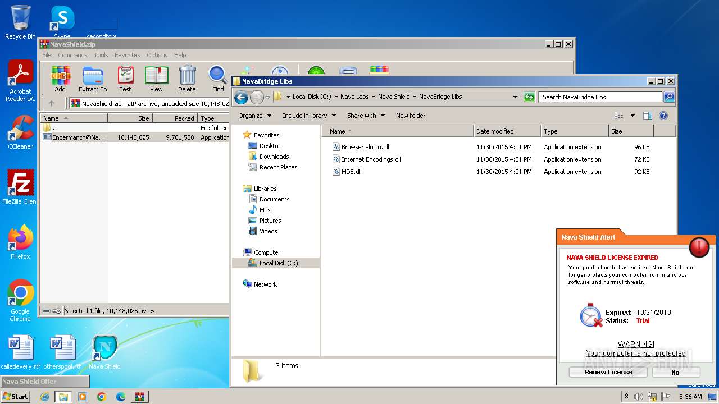Select Internet Encodings.dll file

pos(366,159)
